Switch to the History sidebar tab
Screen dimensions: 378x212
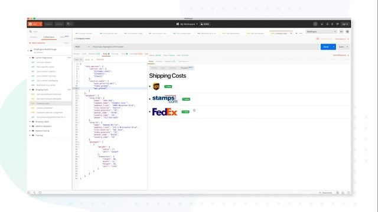point(34,37)
